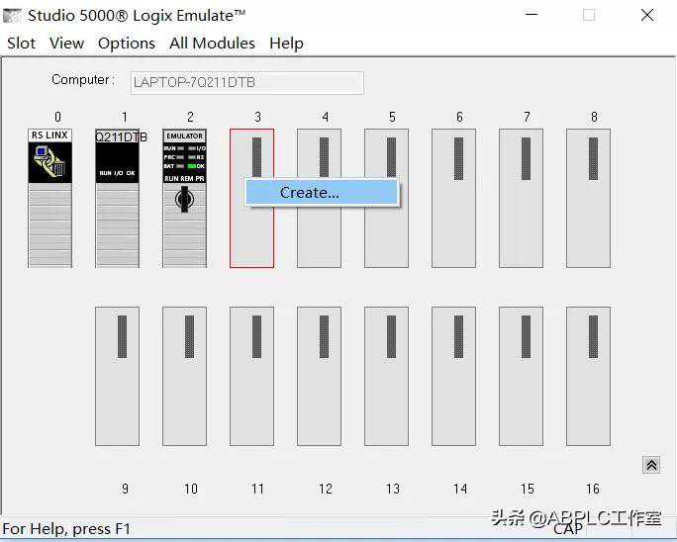Open the View menu

66,44
